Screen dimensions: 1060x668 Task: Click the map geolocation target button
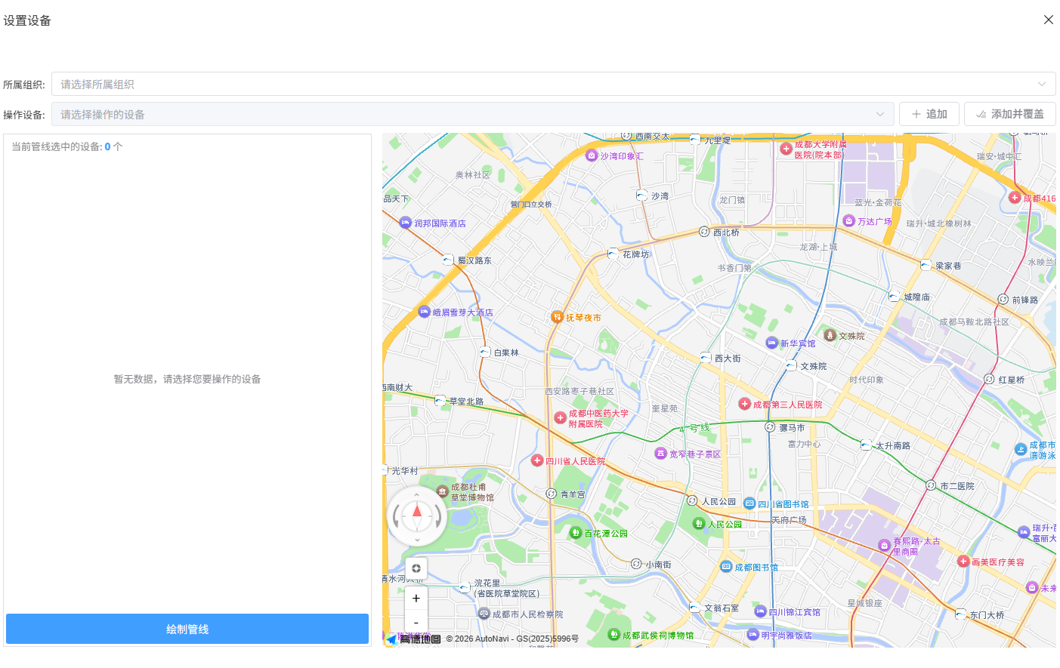click(x=416, y=568)
